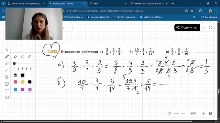Select the text tool
The image size is (220, 123).
(7, 91)
